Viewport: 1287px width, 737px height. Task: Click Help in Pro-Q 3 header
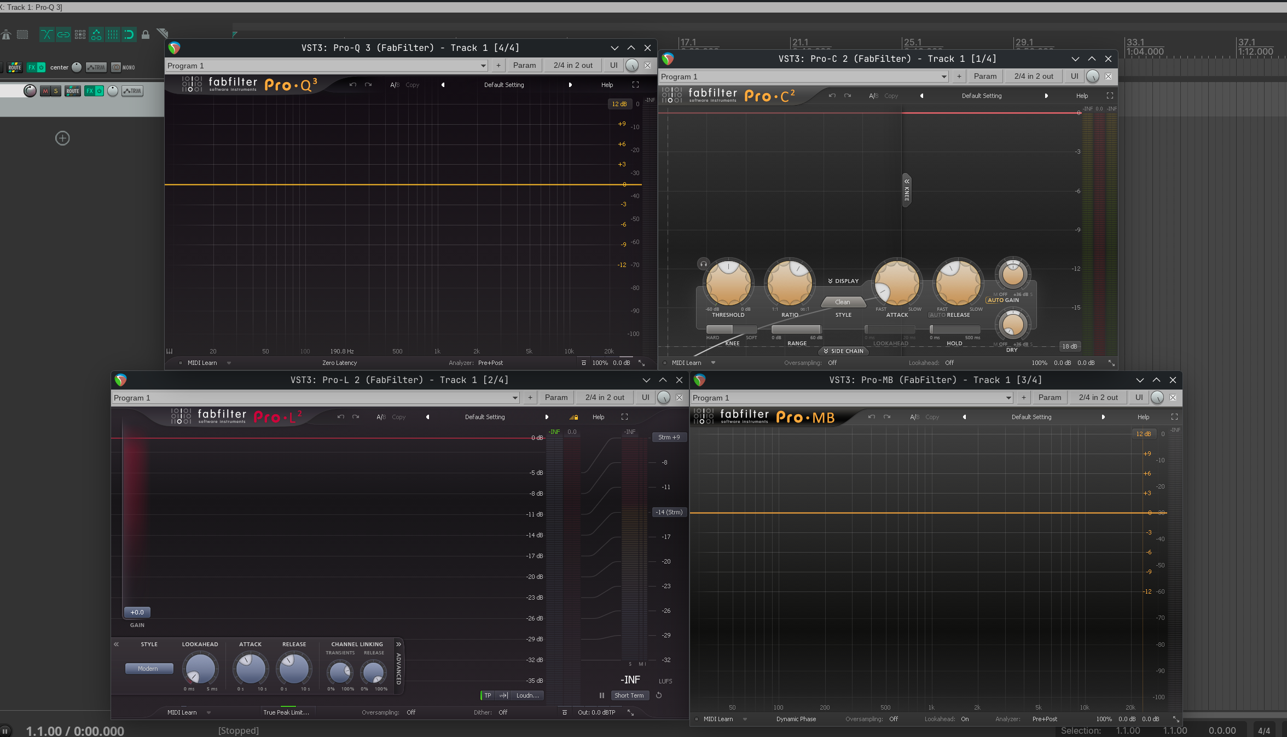tap(607, 85)
